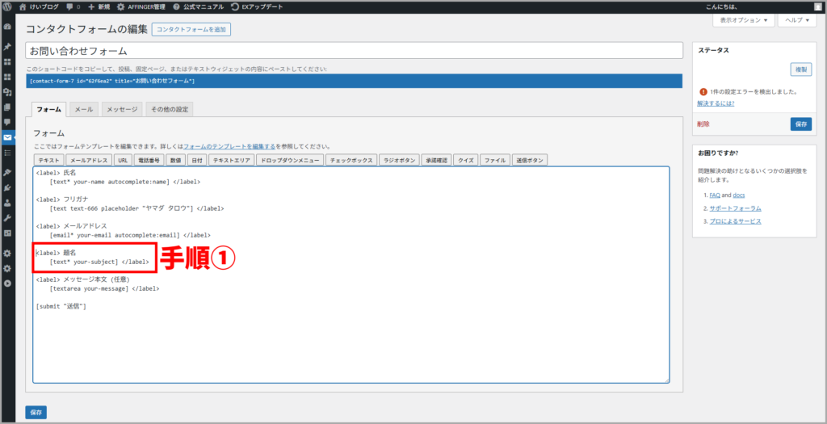Click the WordPress logo in admin bar
The width and height of the screenshot is (827, 424).
click(x=8, y=6)
